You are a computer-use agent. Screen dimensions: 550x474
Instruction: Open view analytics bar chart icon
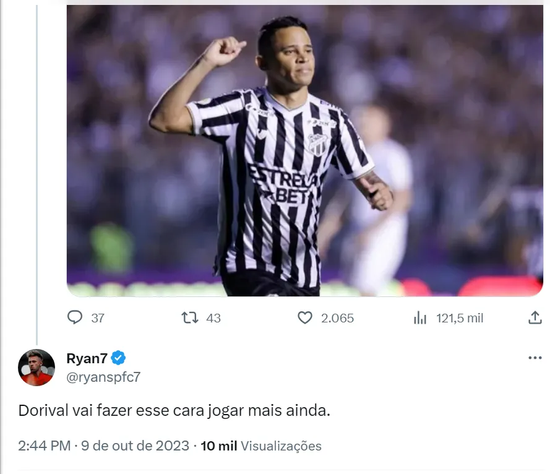tap(420, 318)
